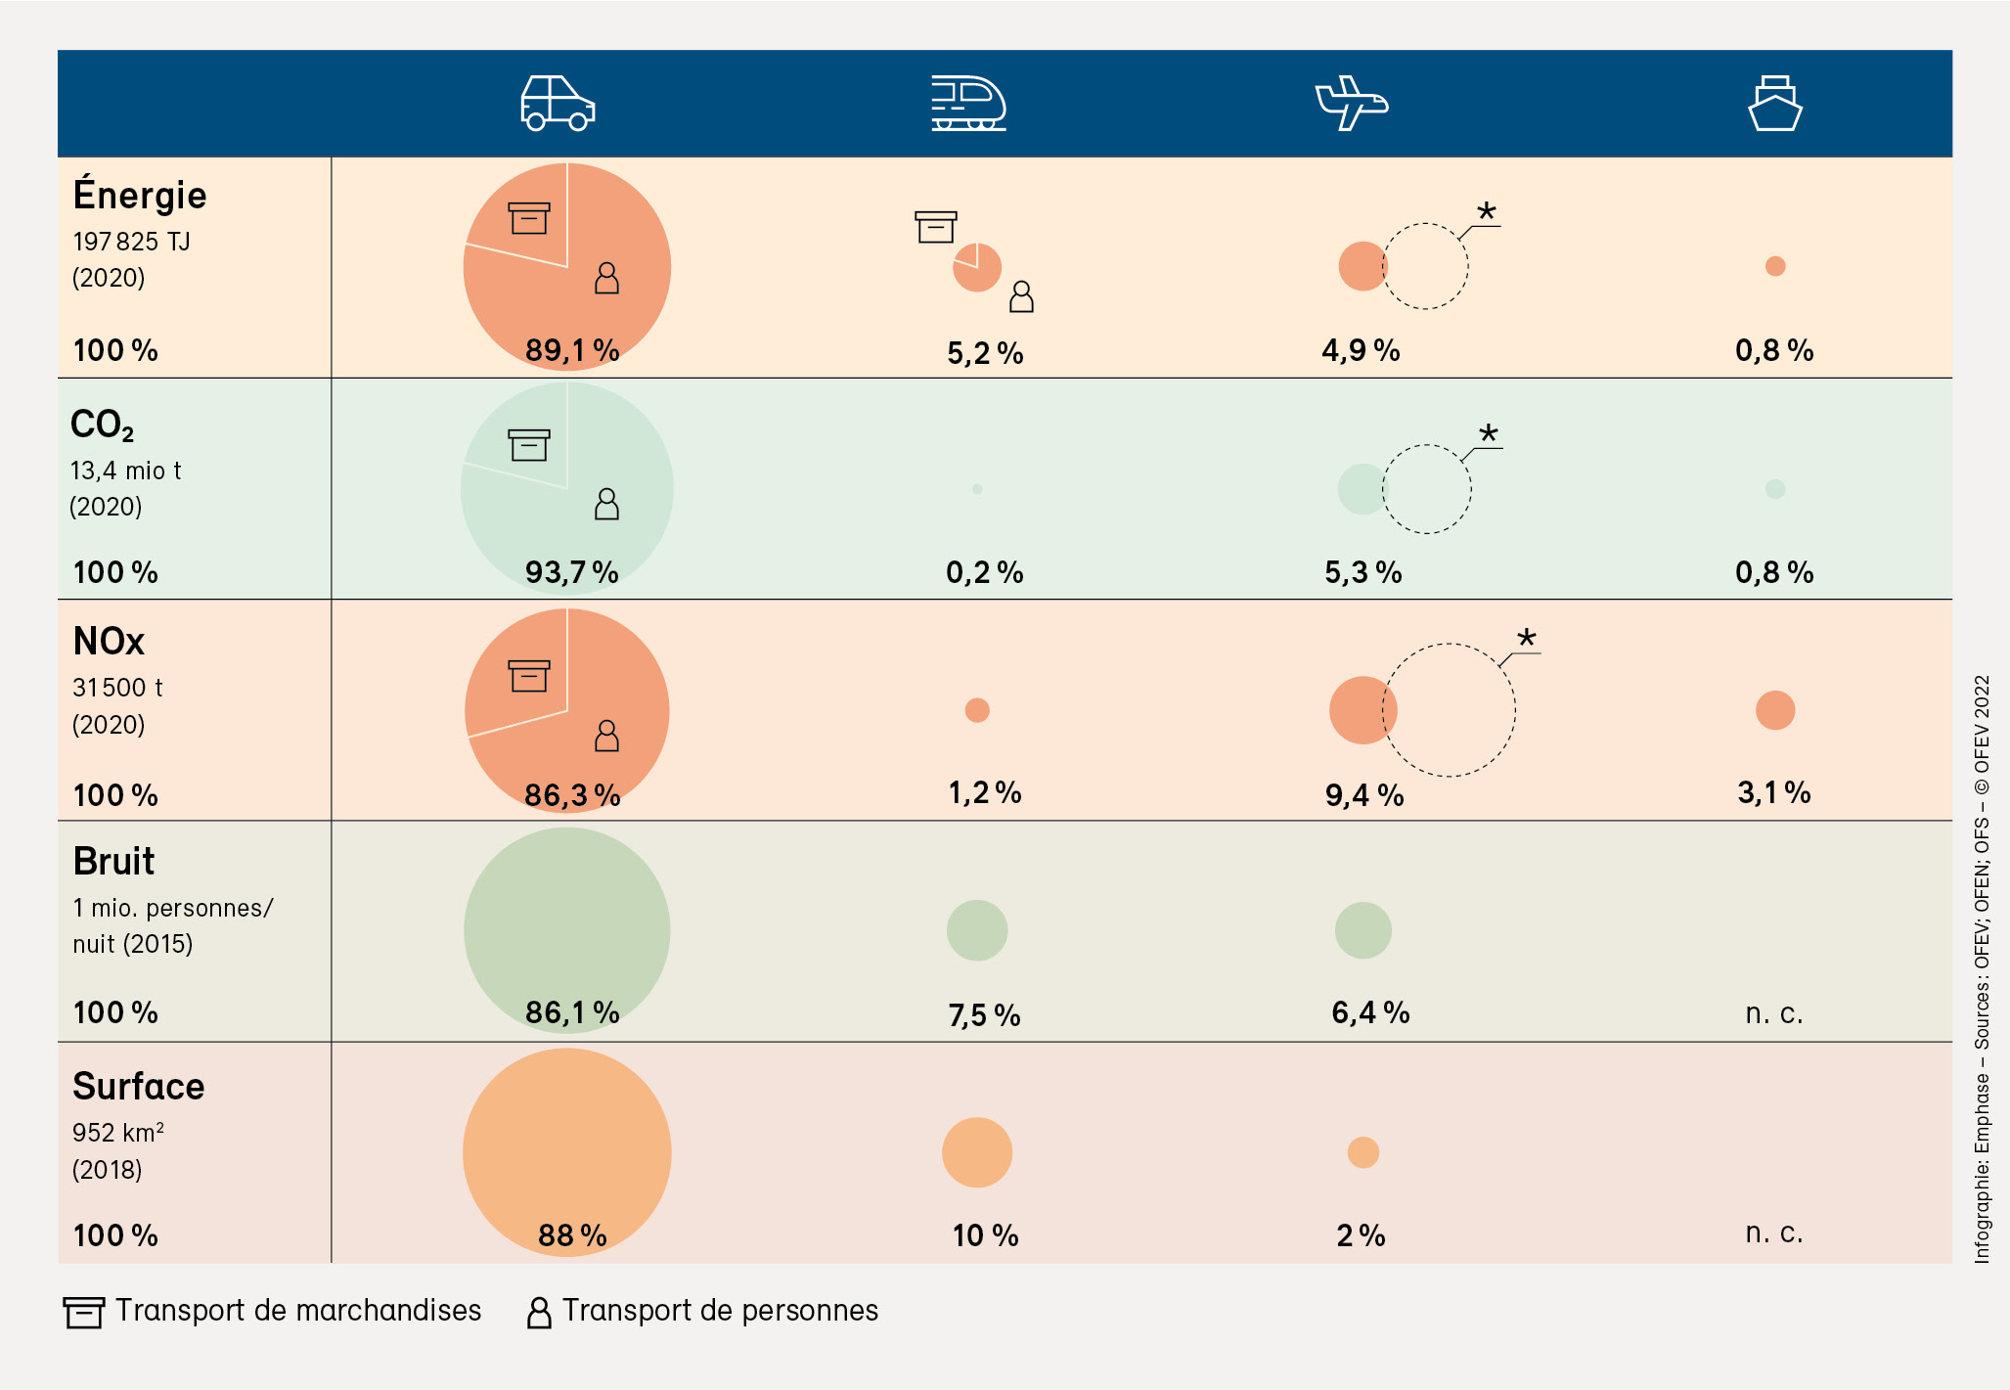Click the Transport de personnes legend label
Viewport: 2010px width, 1390px height.
click(x=720, y=1311)
